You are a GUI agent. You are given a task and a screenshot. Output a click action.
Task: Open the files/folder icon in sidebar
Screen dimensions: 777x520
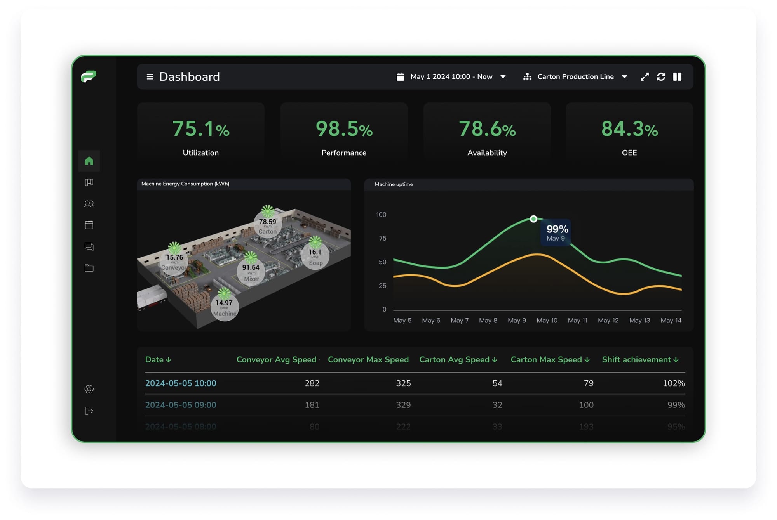[x=89, y=268]
